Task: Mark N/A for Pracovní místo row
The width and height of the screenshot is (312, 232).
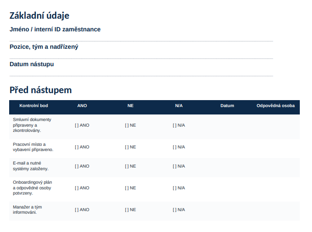Action: (179, 147)
